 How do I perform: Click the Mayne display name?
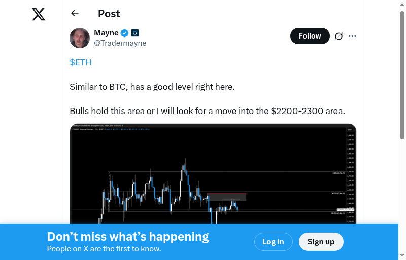[106, 33]
